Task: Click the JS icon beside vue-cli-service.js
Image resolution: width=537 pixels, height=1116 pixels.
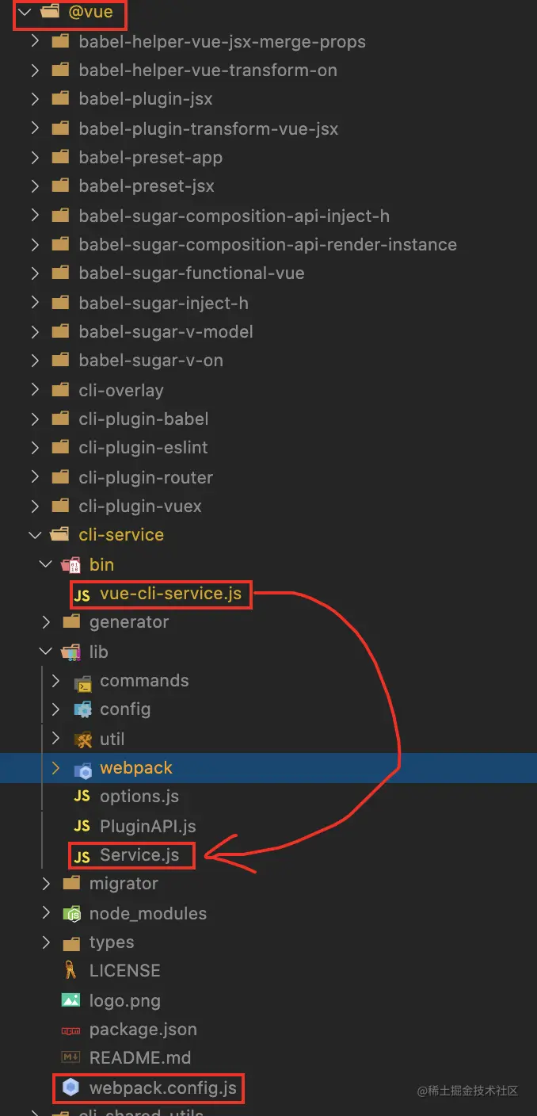Action: click(82, 595)
